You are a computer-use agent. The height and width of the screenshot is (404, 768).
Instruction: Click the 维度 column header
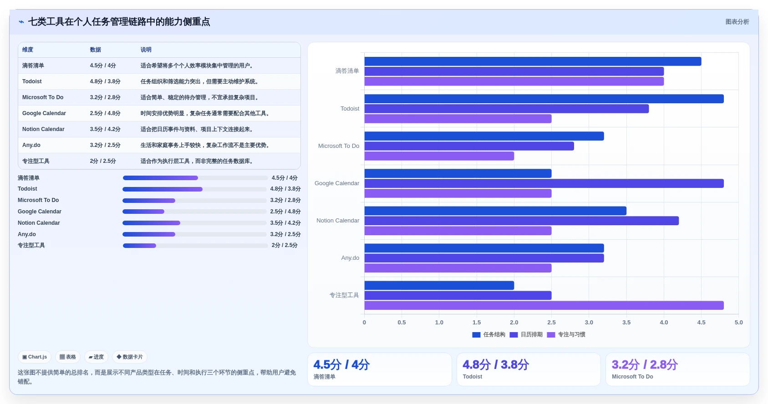tap(28, 50)
